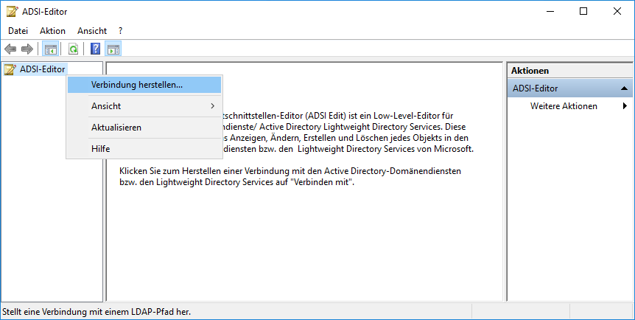The image size is (635, 320).
Task: Open the ? help menu
Action: point(120,31)
